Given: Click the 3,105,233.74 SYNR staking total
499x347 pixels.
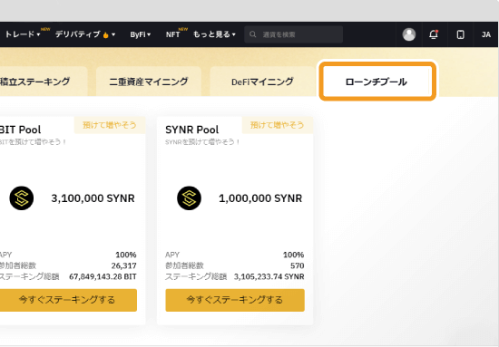Looking at the screenshot, I should pyautogui.click(x=269, y=276).
